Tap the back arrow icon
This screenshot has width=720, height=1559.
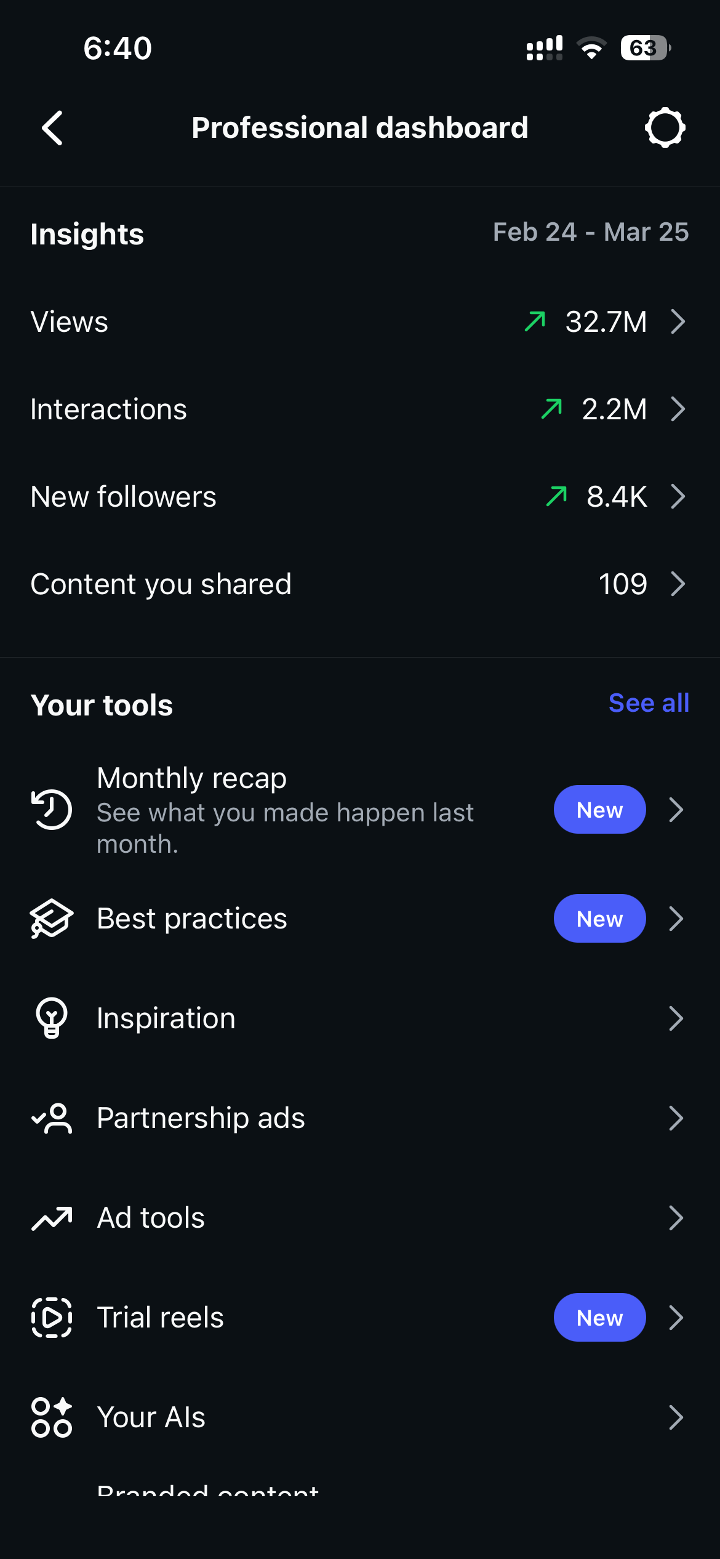(x=52, y=128)
